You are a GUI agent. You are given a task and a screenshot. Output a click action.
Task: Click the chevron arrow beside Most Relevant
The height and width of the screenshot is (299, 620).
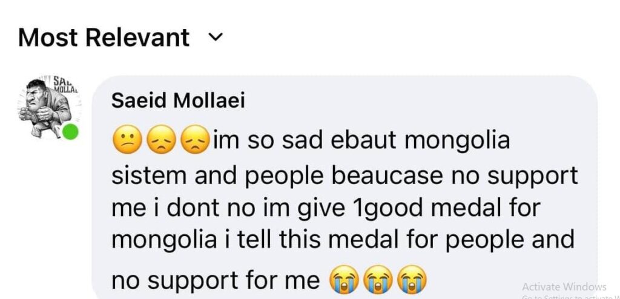coord(215,38)
